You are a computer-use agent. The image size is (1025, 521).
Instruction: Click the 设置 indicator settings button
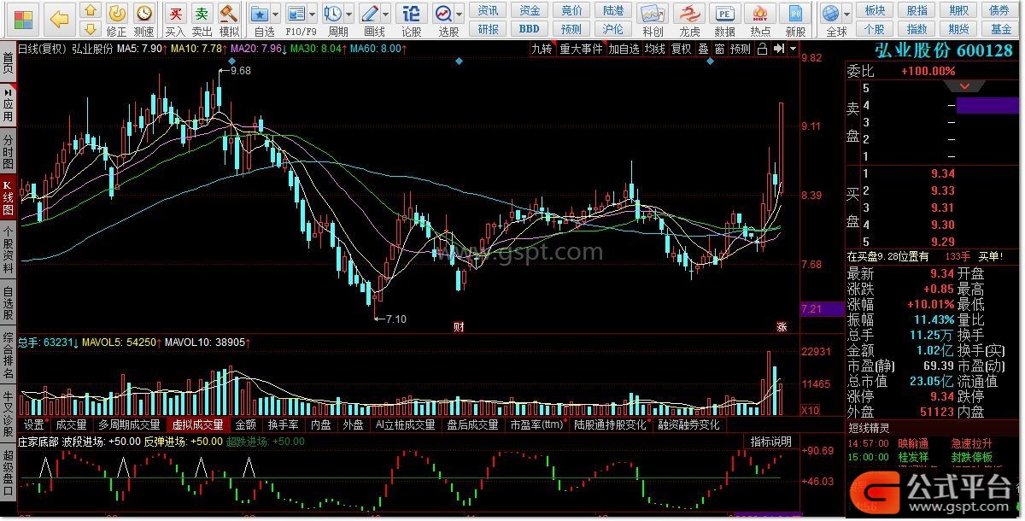pyautogui.click(x=34, y=424)
